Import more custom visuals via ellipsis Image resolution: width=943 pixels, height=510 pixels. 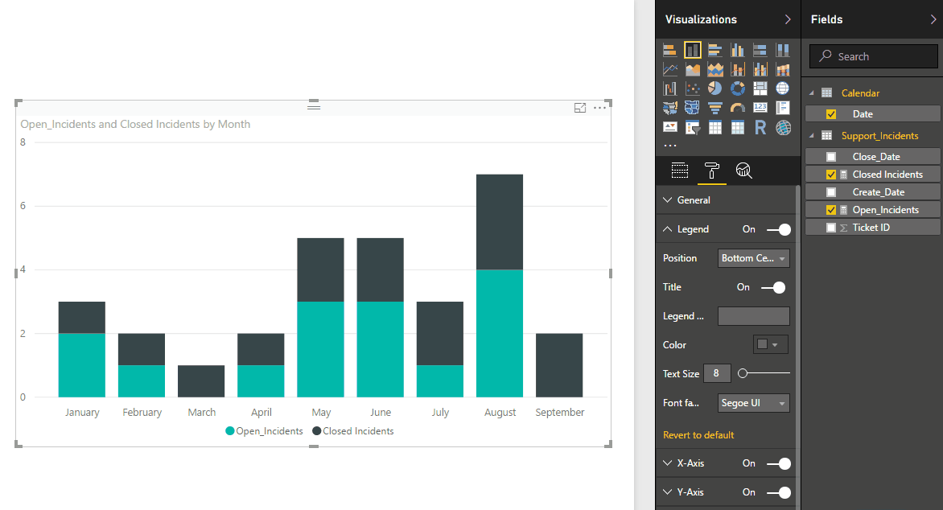tap(670, 146)
